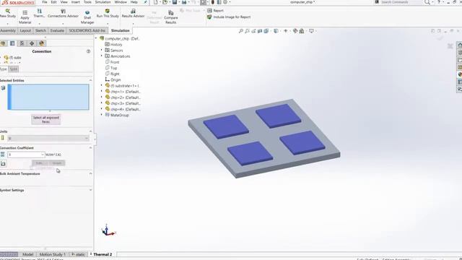This screenshot has height=260, width=462.
Task: Click the New document icon in title bar
Action: pos(156,2)
